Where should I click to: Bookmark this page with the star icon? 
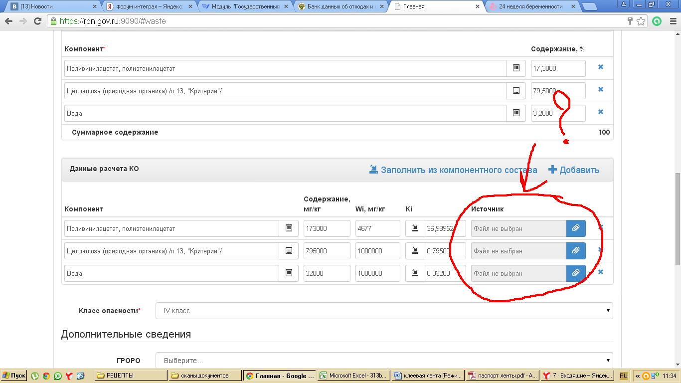point(641,21)
